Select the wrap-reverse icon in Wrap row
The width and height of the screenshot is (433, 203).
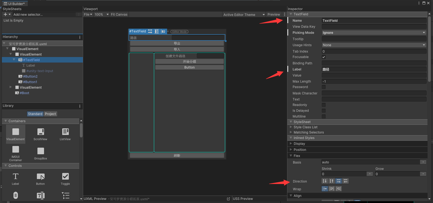click(x=339, y=189)
